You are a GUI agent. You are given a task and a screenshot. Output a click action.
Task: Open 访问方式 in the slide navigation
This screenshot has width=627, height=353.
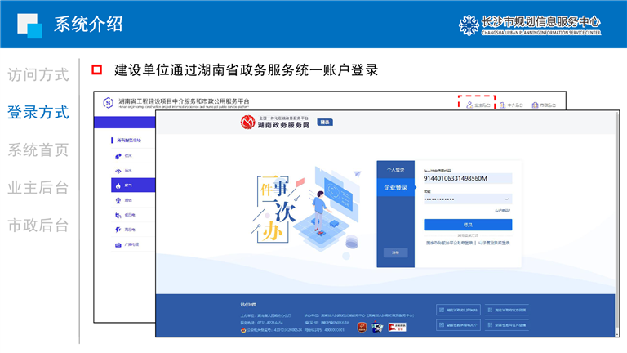38,75
